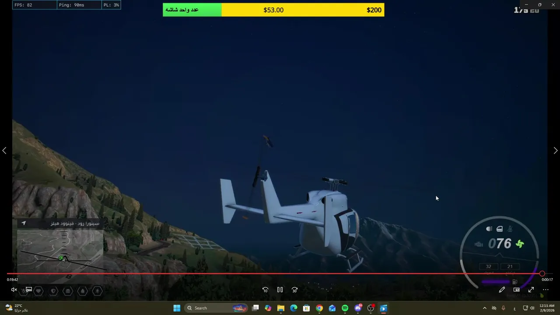Open Microsoft Edge from the taskbar
The image size is (560, 315).
[x=294, y=308]
